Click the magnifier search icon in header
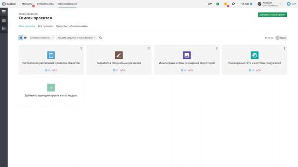The width and height of the screenshot is (298, 167). pos(233,4)
